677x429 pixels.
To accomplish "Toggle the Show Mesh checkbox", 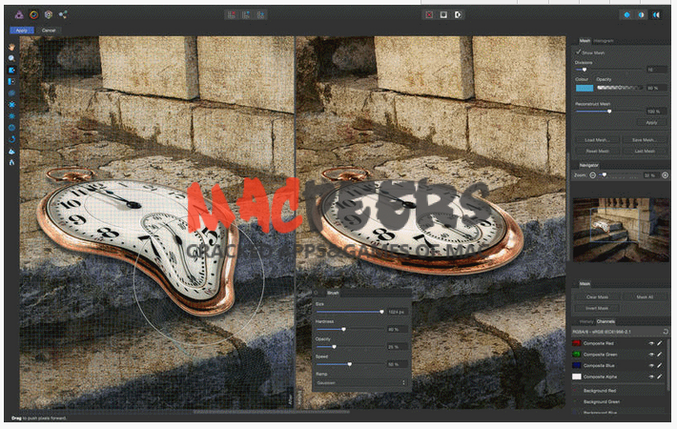I will (577, 52).
